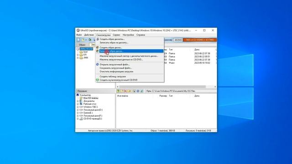
Task: Click the Дата column header in Local list
Action: tap(197, 96)
